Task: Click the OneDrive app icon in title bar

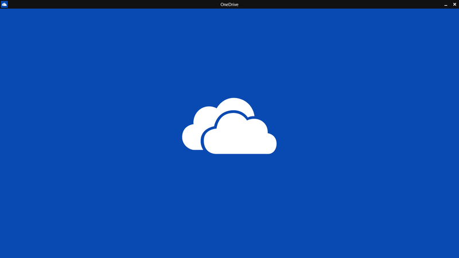Action: click(4, 4)
